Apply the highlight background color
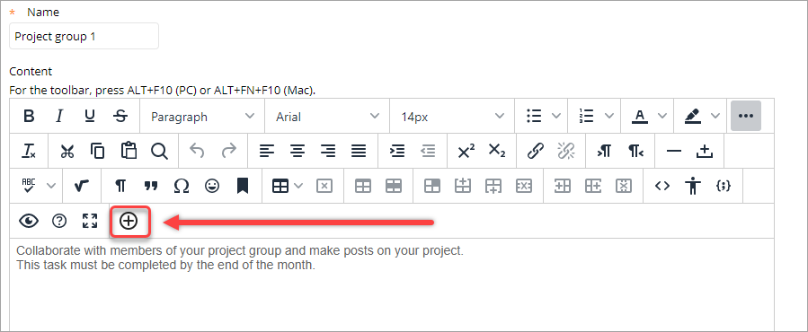Viewport: 808px width, 332px height. click(x=692, y=117)
